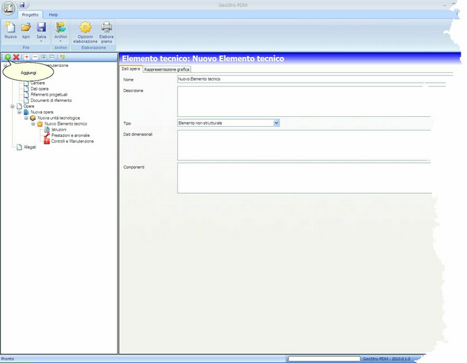Click Opzioni elaborazione gear icon
Screen dimensions: 467x363
(85, 33)
